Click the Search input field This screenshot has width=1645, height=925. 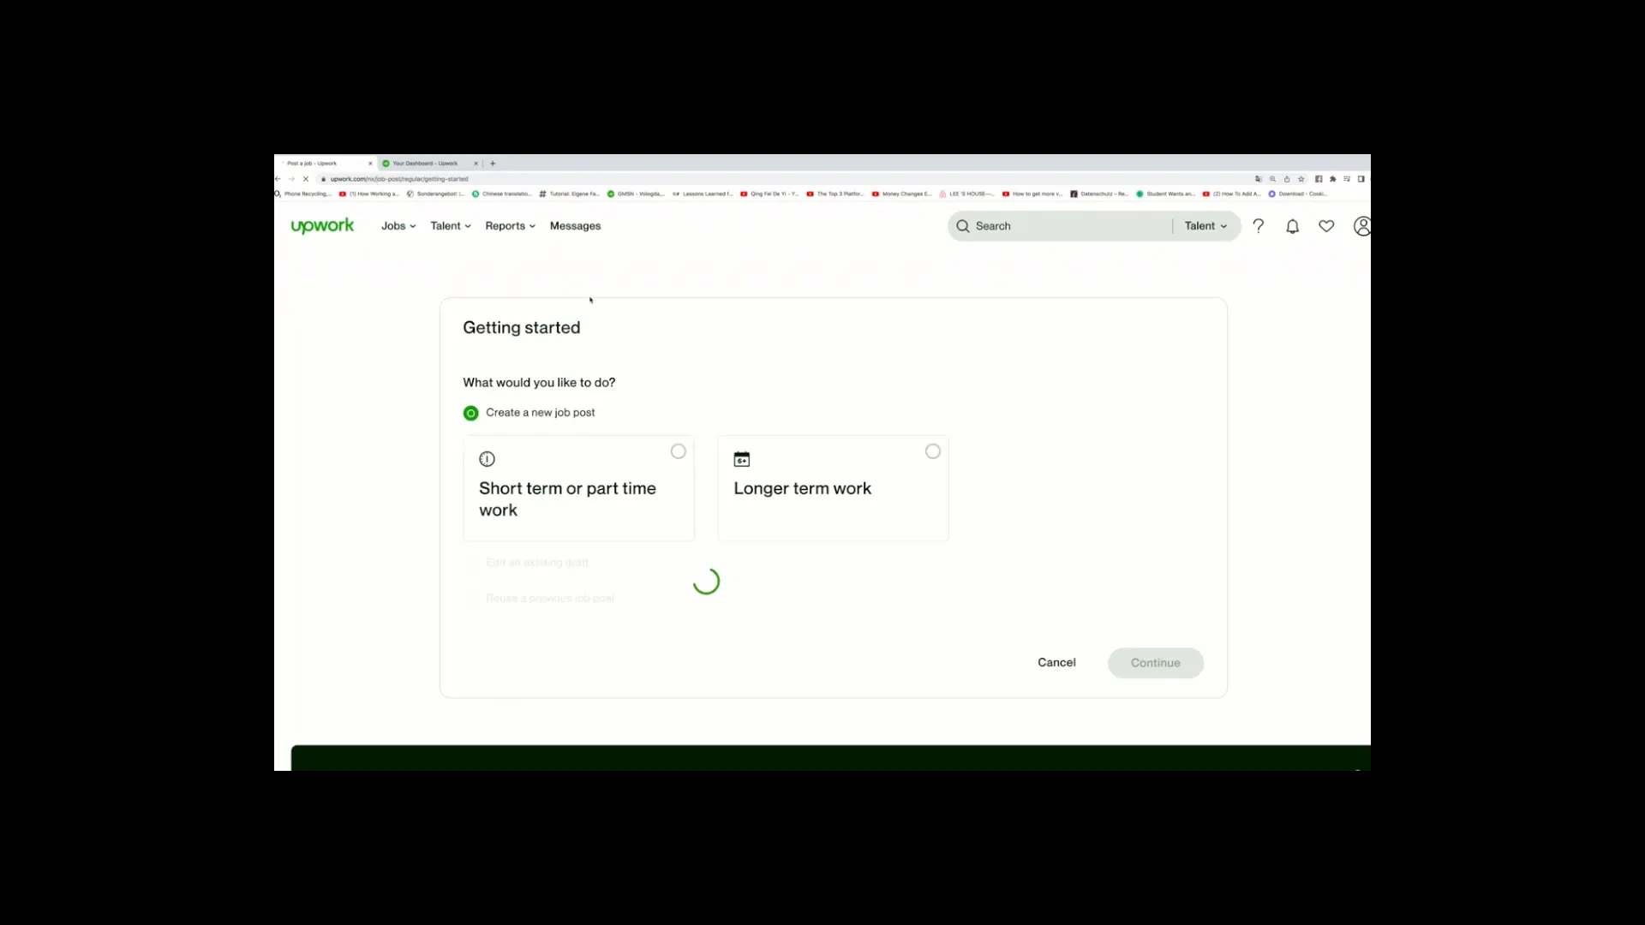pos(1062,224)
